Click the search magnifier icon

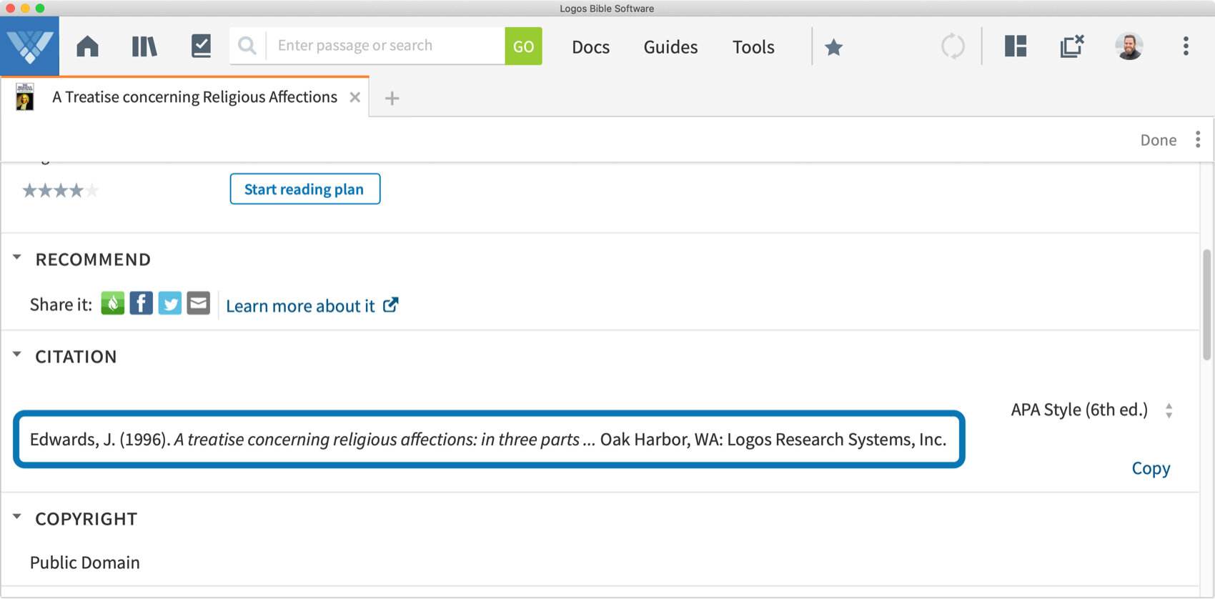[x=247, y=46]
